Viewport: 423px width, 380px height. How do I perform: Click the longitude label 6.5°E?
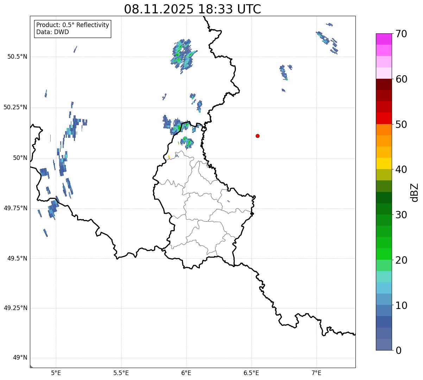point(251,373)
